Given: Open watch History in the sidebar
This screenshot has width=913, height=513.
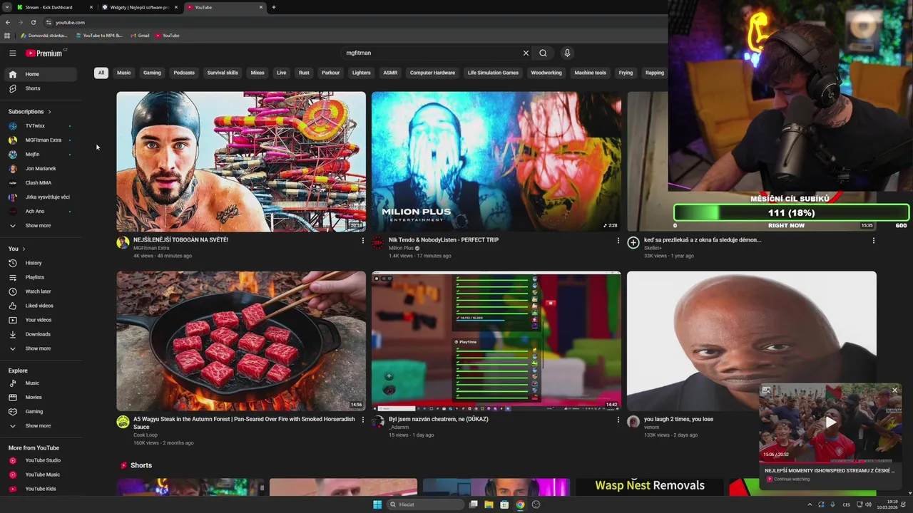Looking at the screenshot, I should (41, 263).
